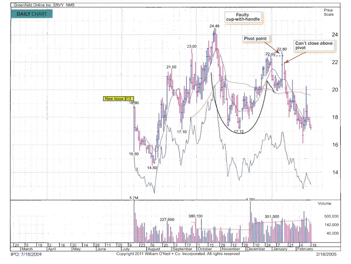Click the 24.48 peak price label
This screenshot has width=351, height=264.
click(214, 26)
